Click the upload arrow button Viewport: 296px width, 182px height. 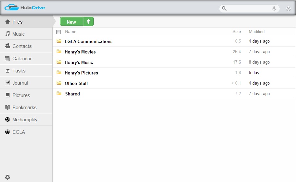[x=88, y=22]
